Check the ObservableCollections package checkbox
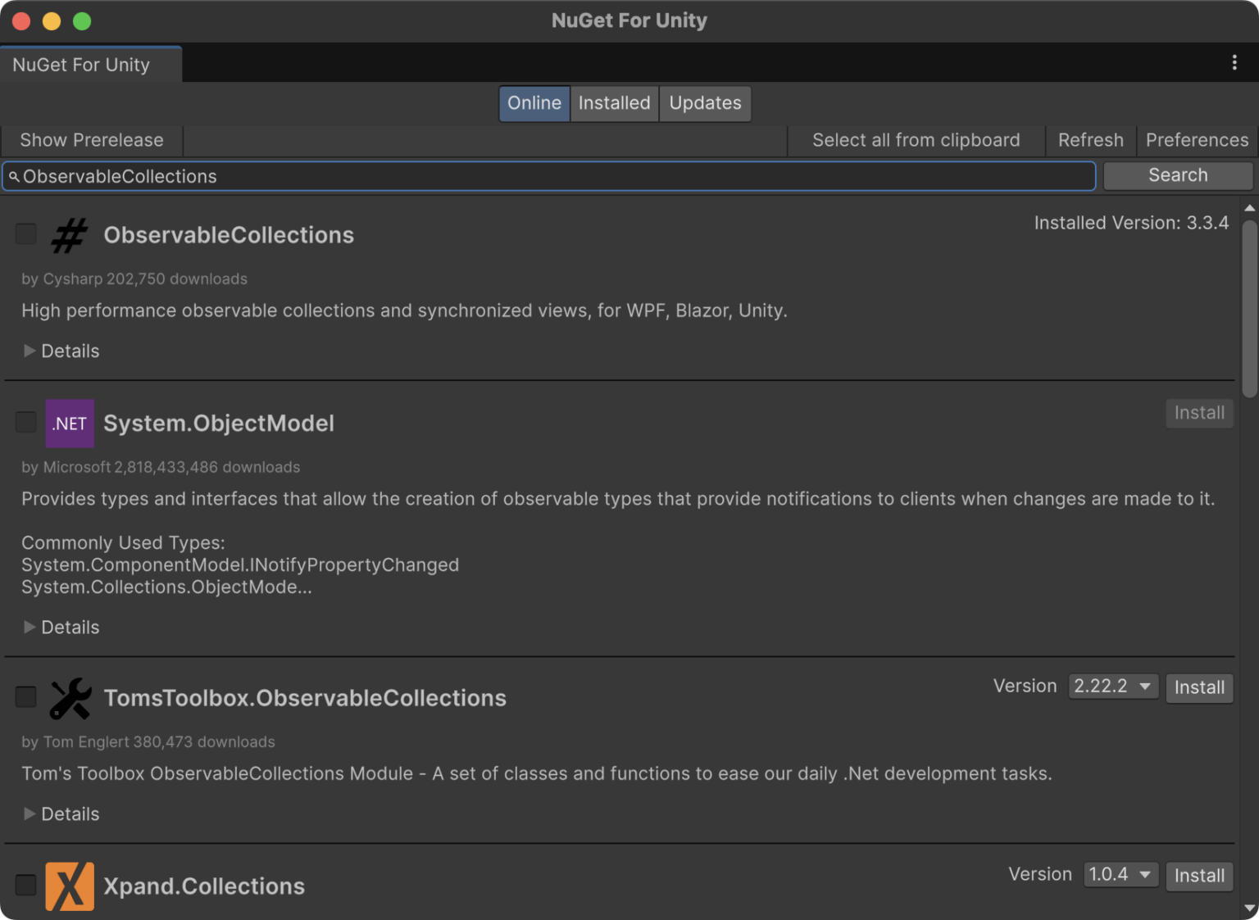Viewport: 1259px width, 920px height. [x=25, y=233]
